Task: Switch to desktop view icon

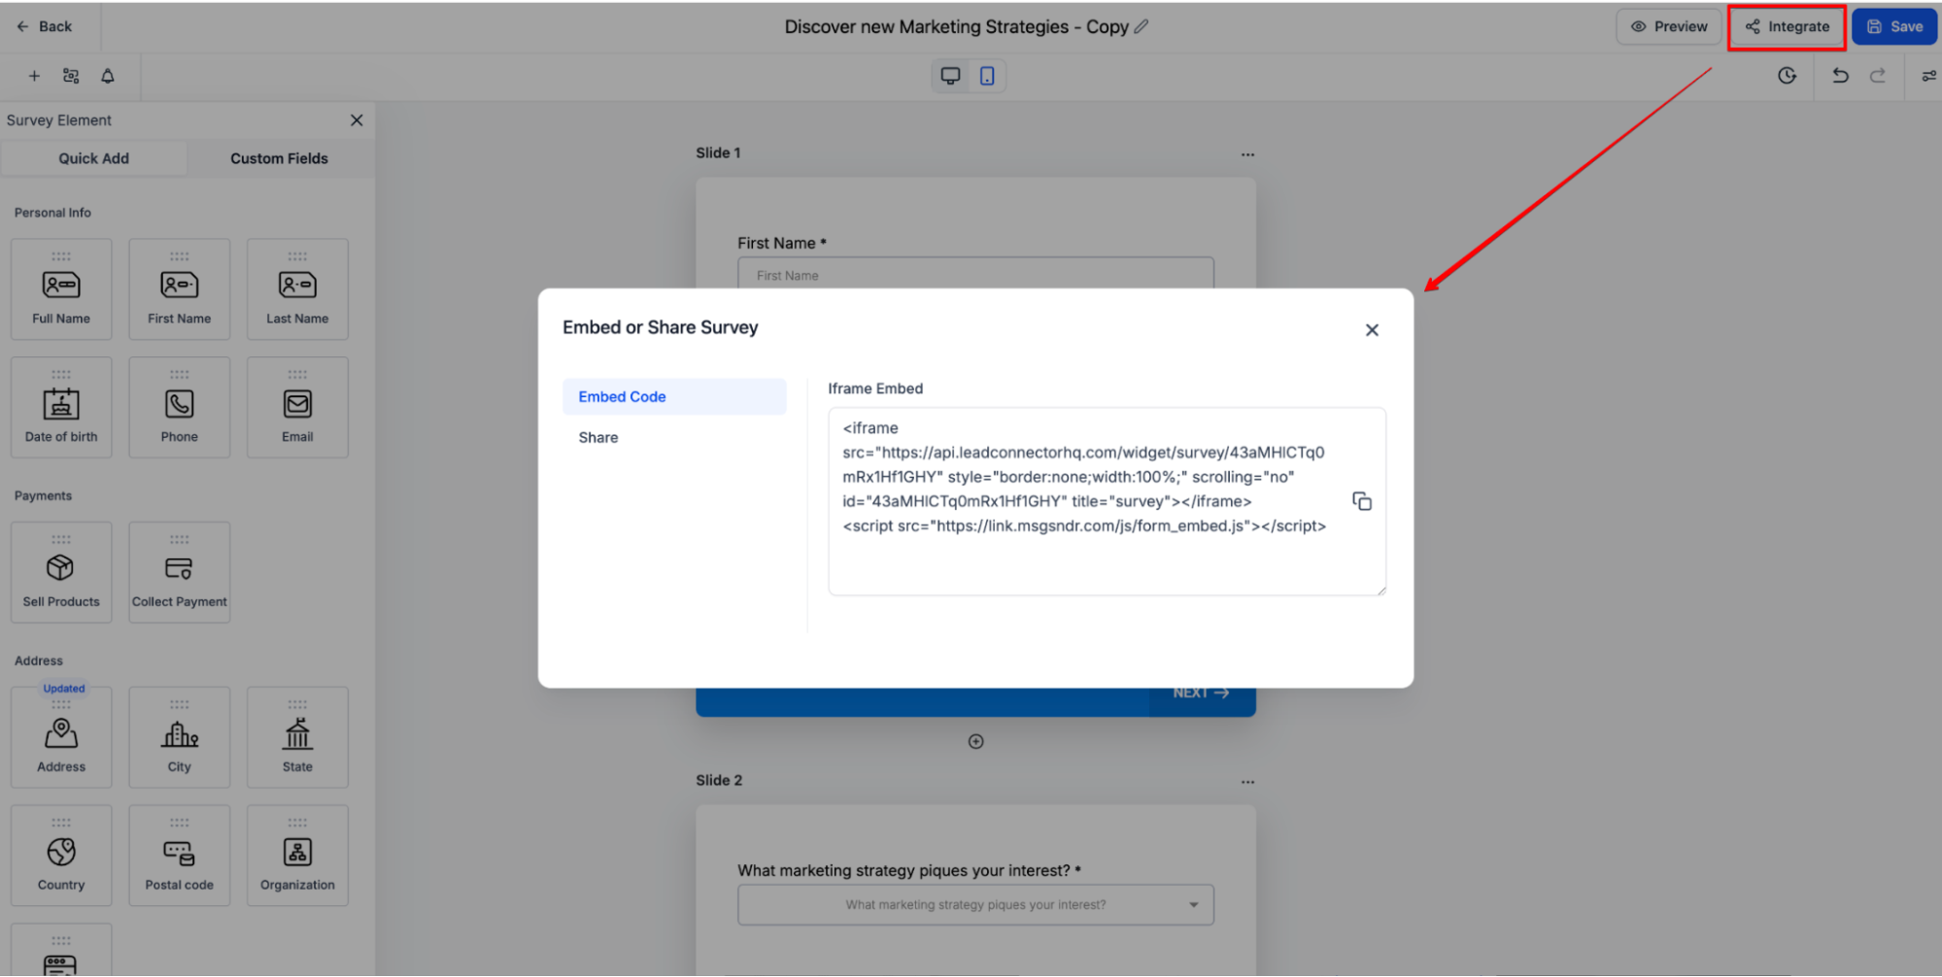Action: [x=950, y=76]
